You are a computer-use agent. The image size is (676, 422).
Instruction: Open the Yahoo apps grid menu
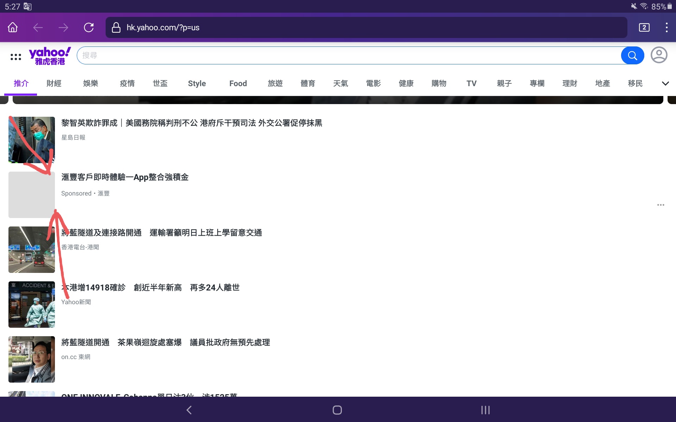(15, 55)
